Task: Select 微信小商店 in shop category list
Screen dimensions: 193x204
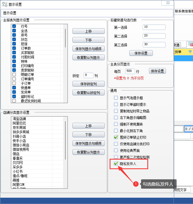Action: tap(21, 145)
